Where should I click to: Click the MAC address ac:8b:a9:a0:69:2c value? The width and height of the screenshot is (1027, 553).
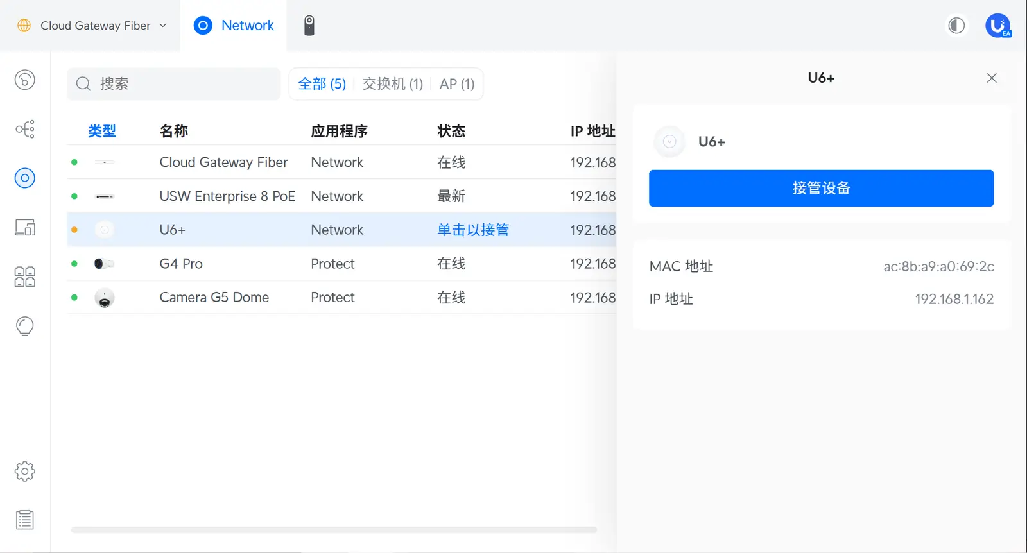pyautogui.click(x=938, y=266)
